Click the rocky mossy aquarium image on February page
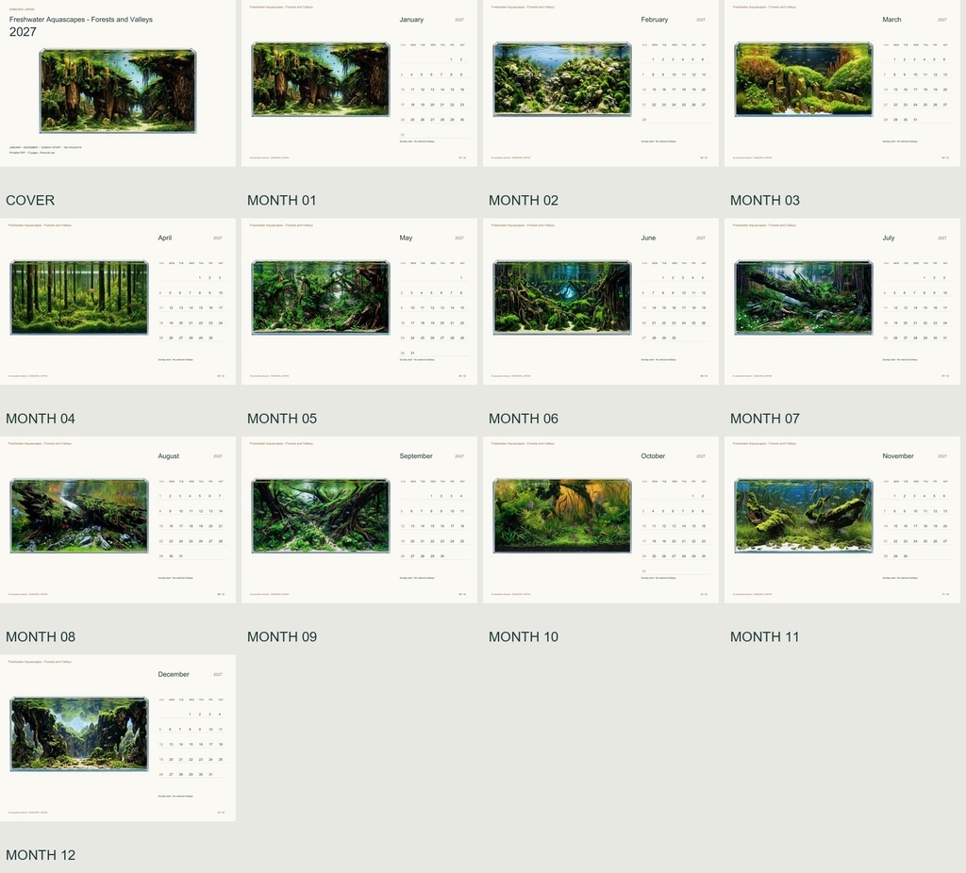 click(562, 79)
